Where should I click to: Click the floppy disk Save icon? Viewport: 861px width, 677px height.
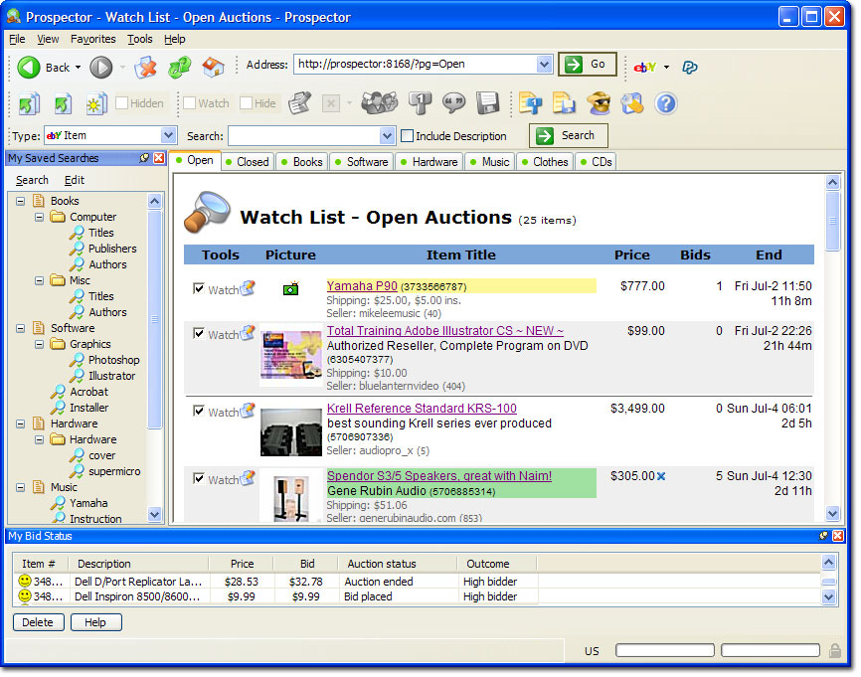point(486,103)
